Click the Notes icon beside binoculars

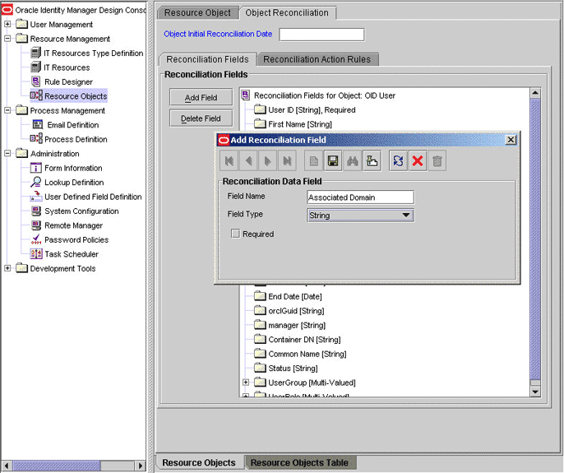pyautogui.click(x=372, y=161)
